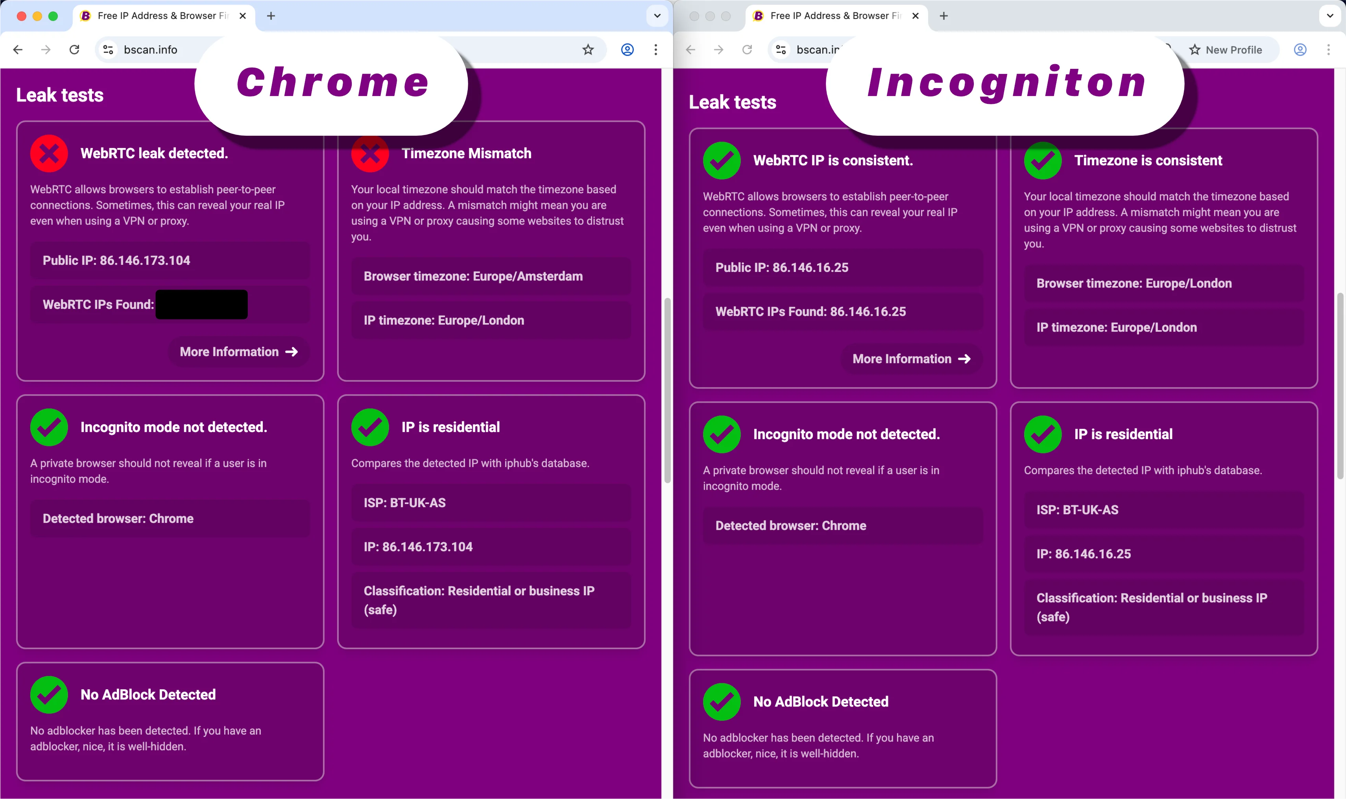Open Incogniton's three-dot menu icon

[x=1328, y=50]
